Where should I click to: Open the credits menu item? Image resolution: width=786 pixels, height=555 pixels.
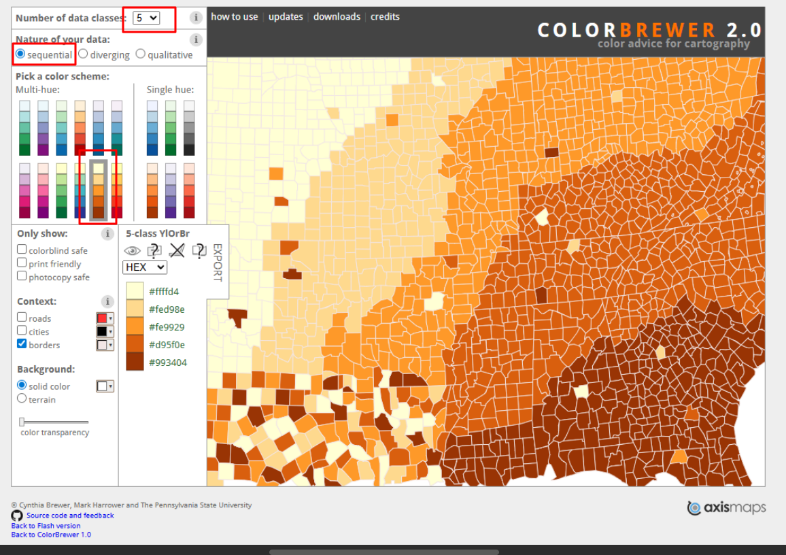coord(385,16)
